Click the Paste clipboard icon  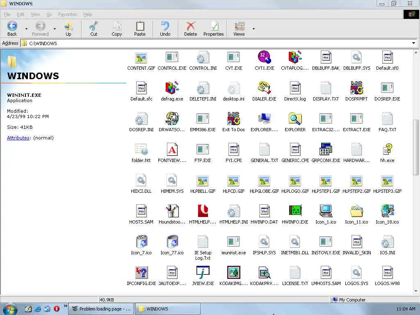click(x=140, y=26)
